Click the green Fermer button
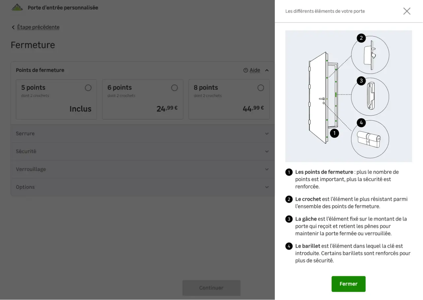 [348, 284]
